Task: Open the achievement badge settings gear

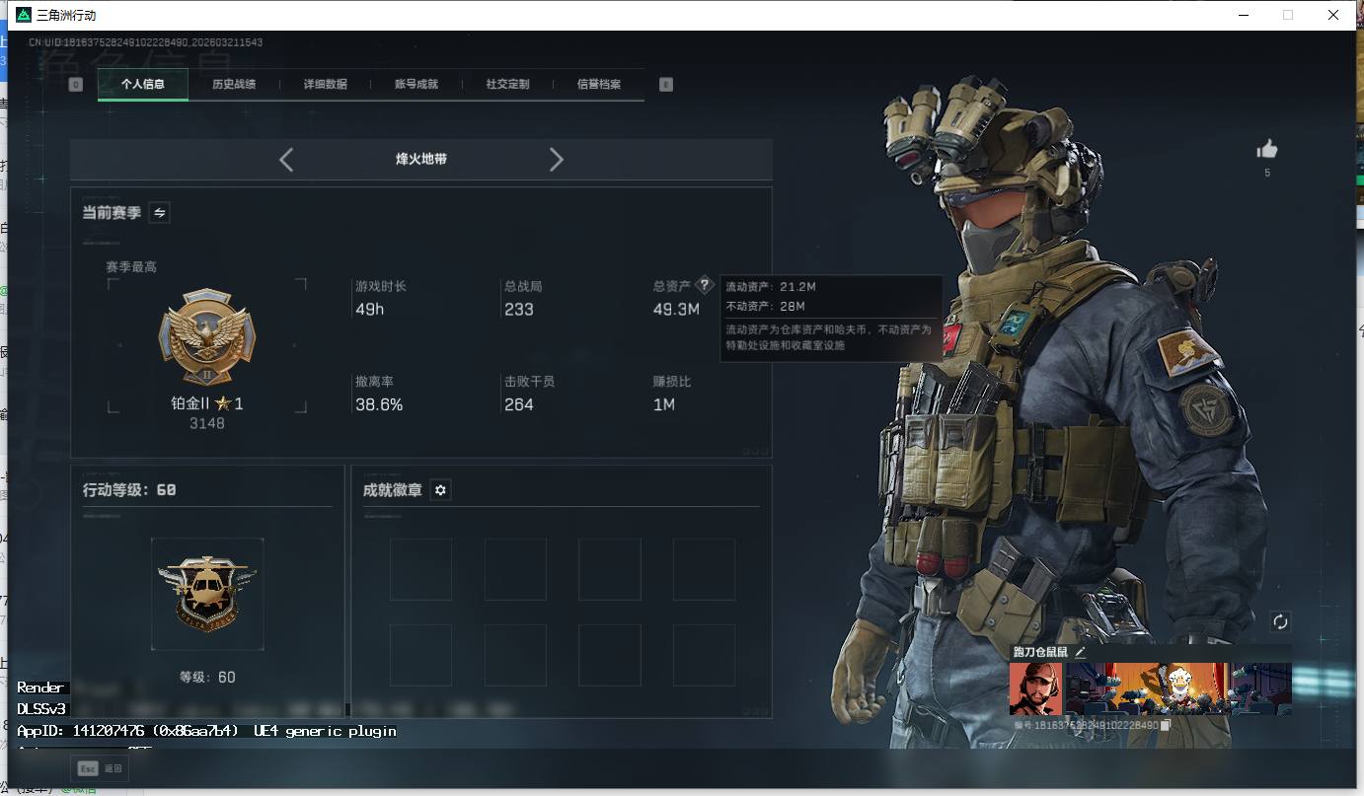Action: 440,490
